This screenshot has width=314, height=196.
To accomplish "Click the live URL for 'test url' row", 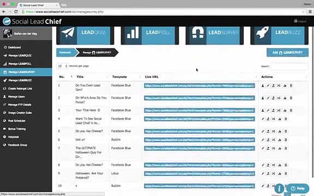I will point(200,140).
